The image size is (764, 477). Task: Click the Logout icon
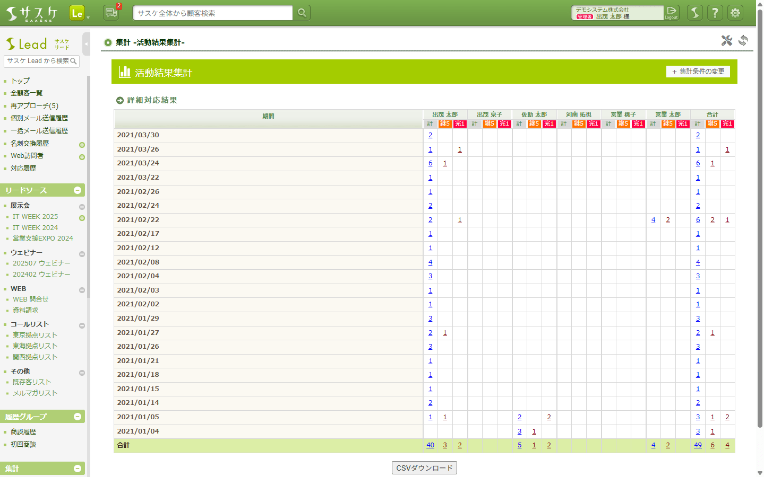[x=672, y=13]
